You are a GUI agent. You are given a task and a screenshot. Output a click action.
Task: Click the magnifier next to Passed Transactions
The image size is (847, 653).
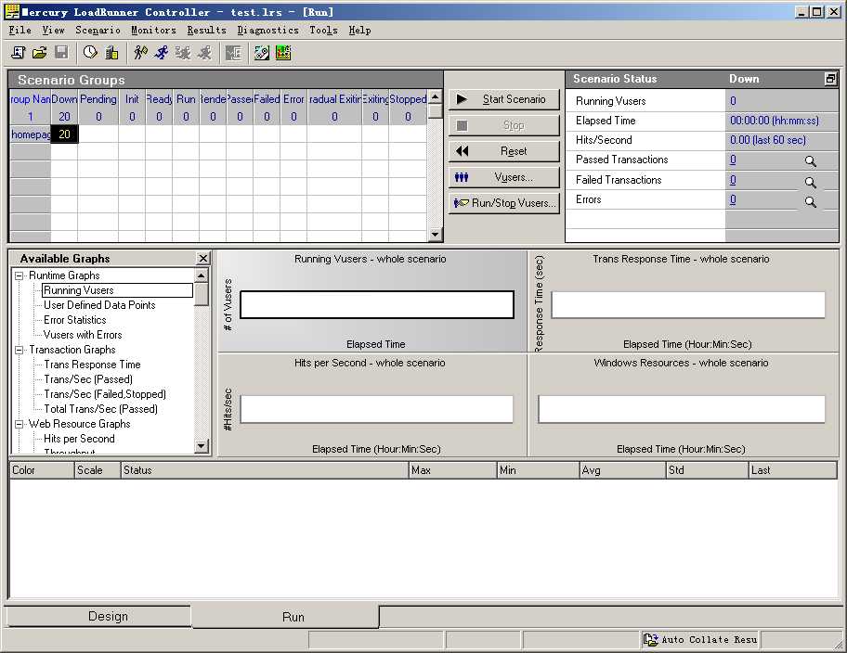(810, 160)
